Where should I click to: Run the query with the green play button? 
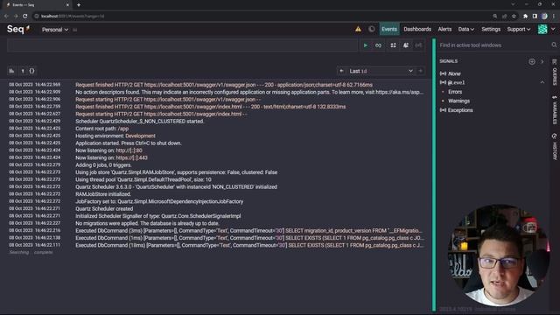366,45
